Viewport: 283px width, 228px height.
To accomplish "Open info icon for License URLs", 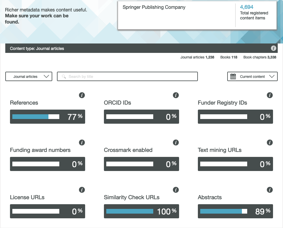I will pyautogui.click(x=82, y=190).
